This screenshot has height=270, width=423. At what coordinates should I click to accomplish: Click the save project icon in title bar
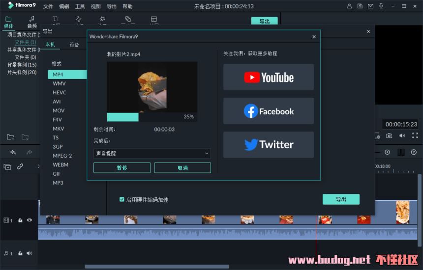(360, 6)
